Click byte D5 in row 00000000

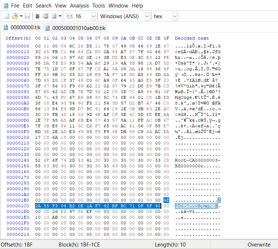pyautogui.click(x=89, y=46)
